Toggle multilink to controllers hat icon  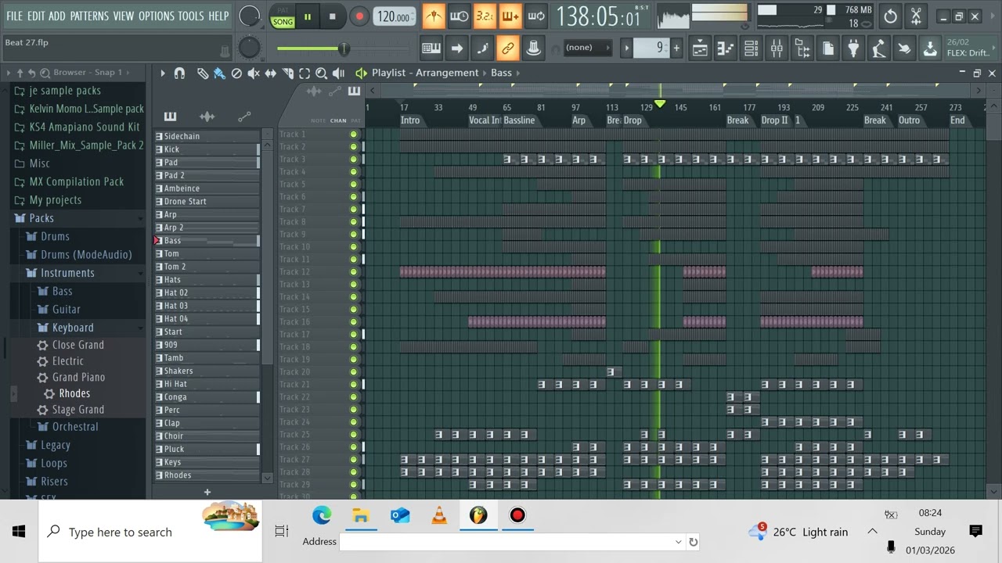[534, 48]
